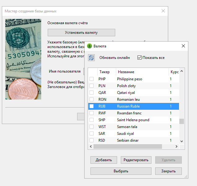Click the "QAR" ticker cell

coord(102,93)
